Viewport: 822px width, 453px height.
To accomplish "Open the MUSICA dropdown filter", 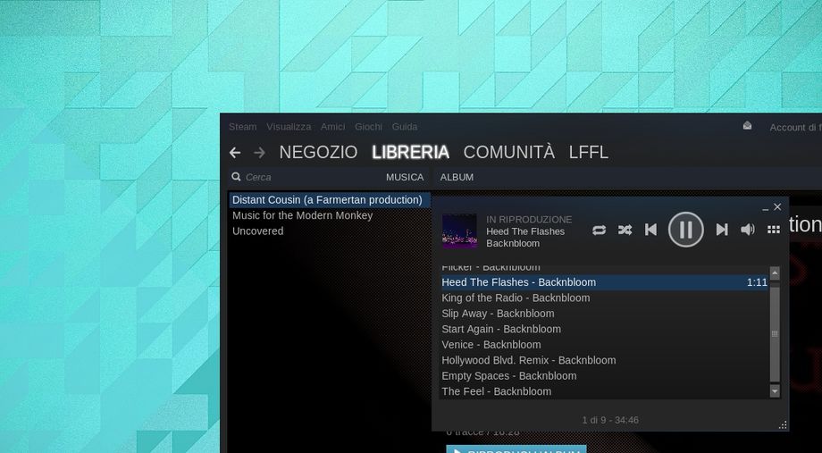I will point(405,177).
